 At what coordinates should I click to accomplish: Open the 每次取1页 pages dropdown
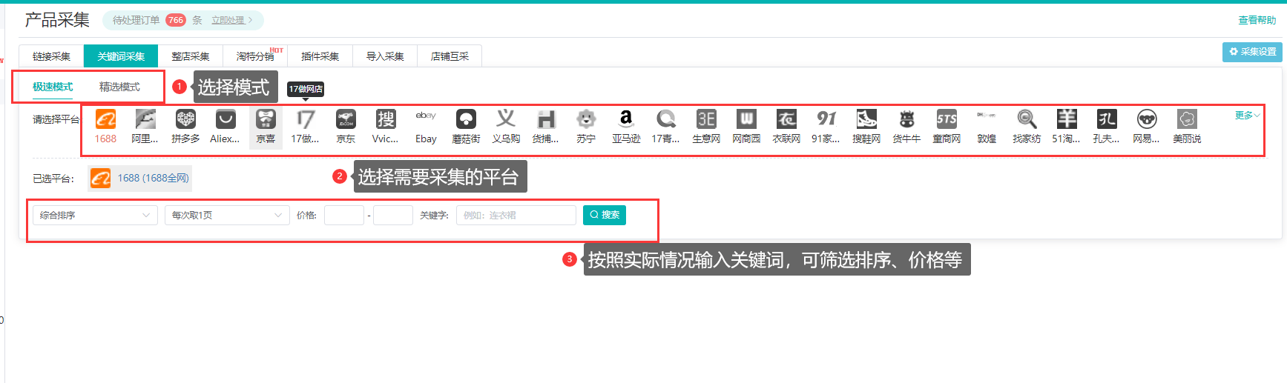pos(226,215)
